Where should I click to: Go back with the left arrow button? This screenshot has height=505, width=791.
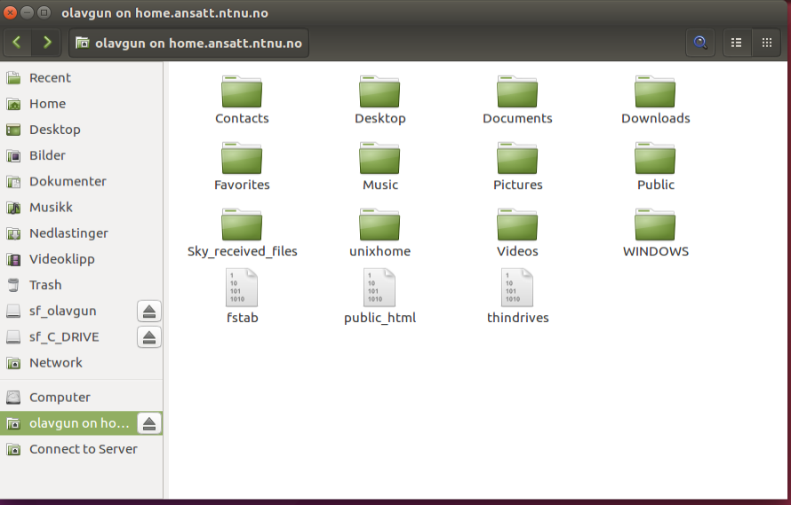(17, 43)
